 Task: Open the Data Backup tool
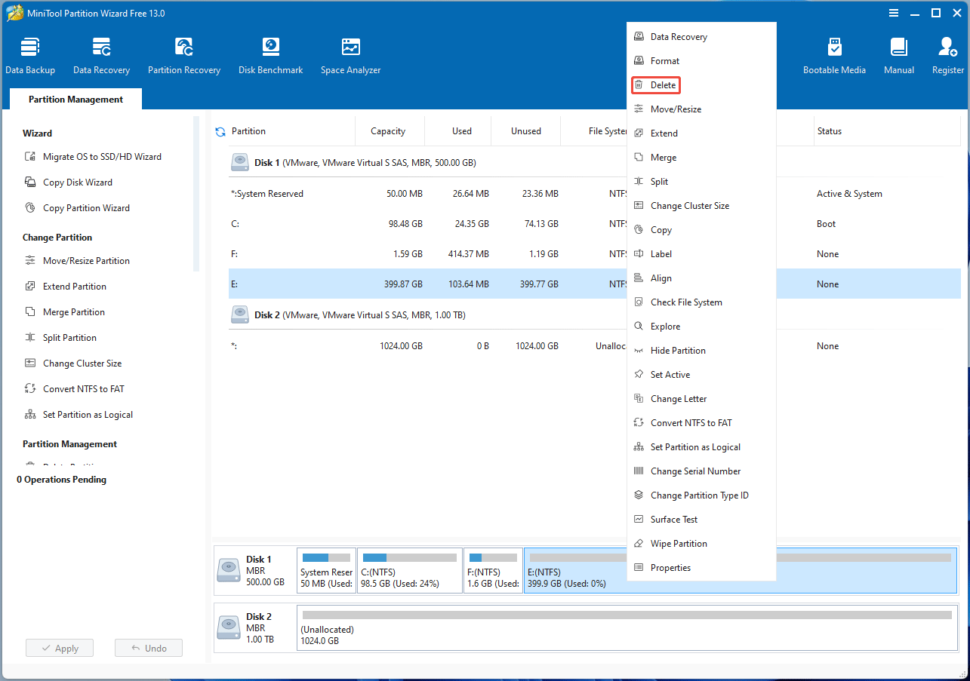tap(30, 57)
